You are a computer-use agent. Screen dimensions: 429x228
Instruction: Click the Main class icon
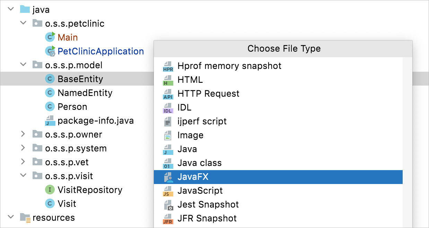(x=50, y=37)
